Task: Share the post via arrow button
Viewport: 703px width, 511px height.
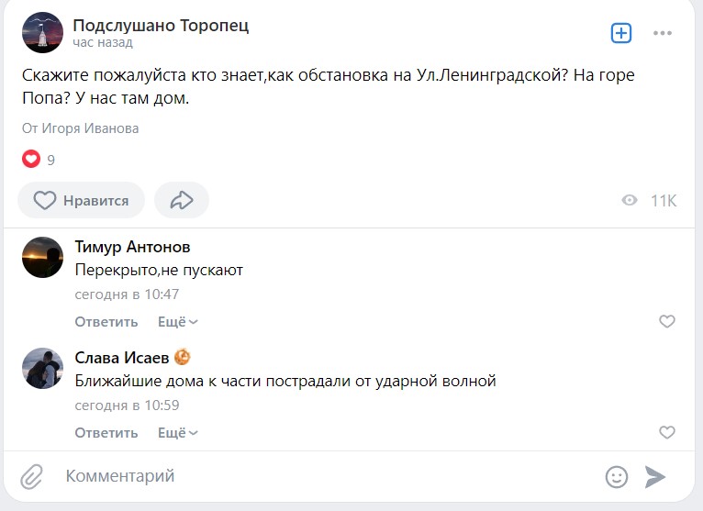Action: pyautogui.click(x=182, y=200)
